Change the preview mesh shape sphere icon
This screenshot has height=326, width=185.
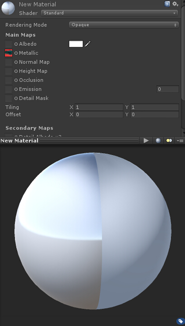point(158,141)
